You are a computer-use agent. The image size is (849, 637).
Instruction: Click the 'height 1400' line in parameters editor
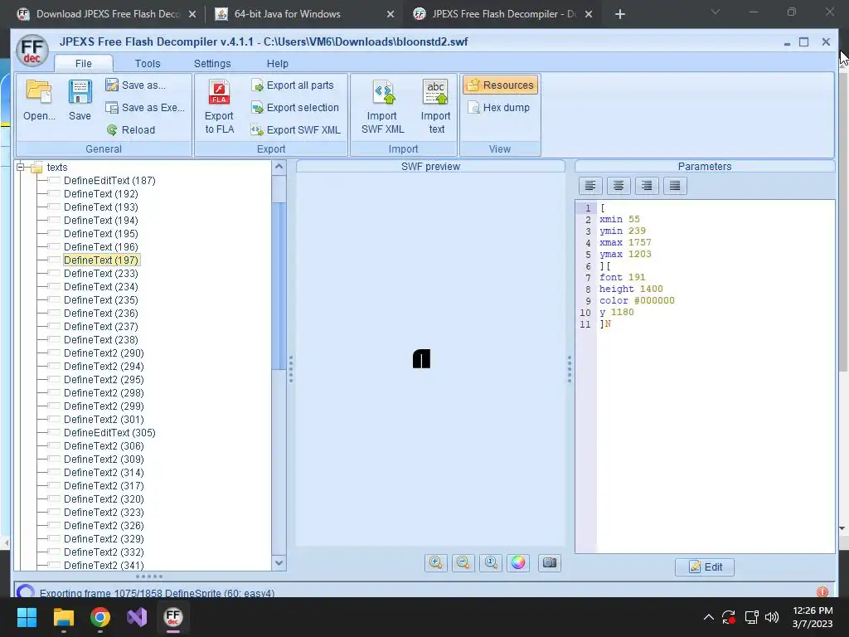(x=631, y=289)
